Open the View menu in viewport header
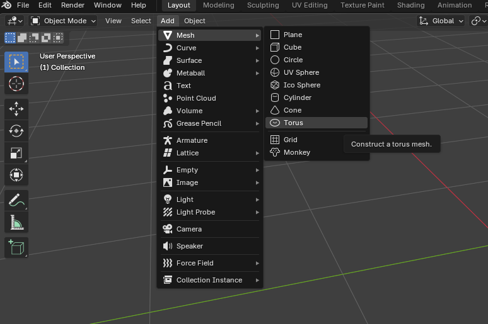The image size is (488, 324). coord(113,21)
